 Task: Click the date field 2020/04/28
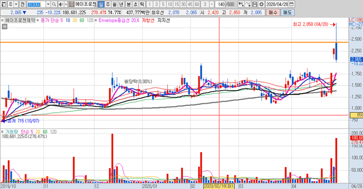click(x=277, y=4)
